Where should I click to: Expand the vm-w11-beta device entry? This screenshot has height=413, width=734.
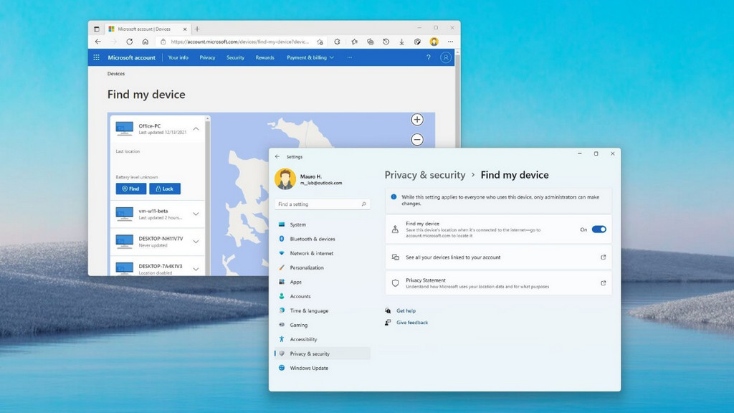pyautogui.click(x=196, y=214)
